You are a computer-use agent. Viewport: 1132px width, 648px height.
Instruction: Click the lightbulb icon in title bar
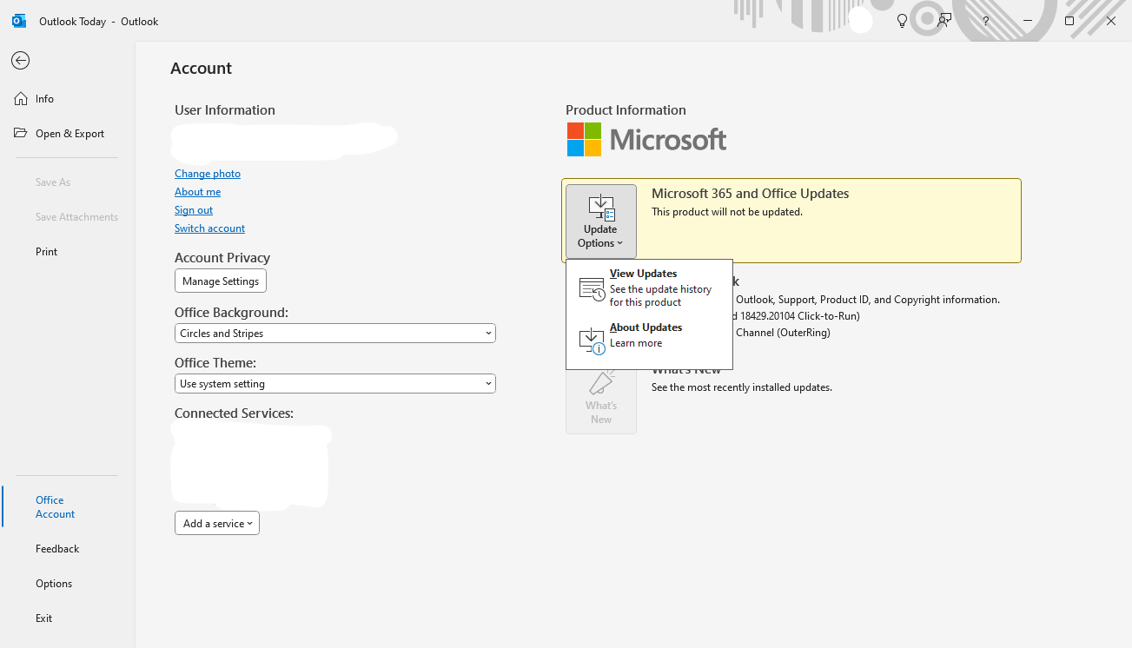point(902,21)
